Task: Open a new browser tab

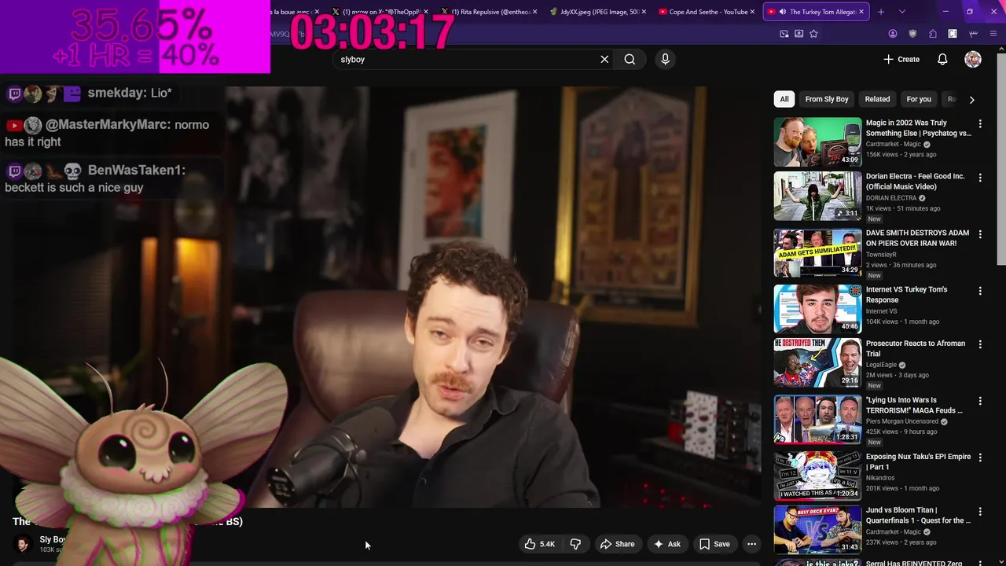Action: click(880, 12)
